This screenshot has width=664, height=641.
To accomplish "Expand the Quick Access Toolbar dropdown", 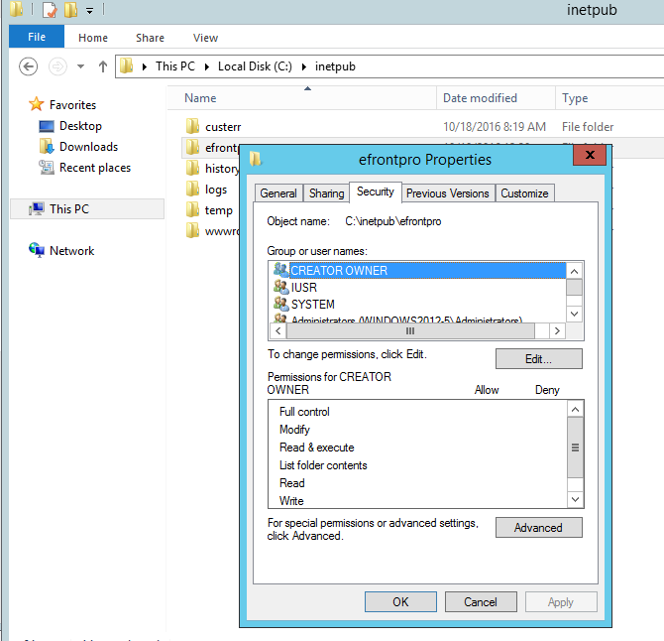I will point(89,11).
